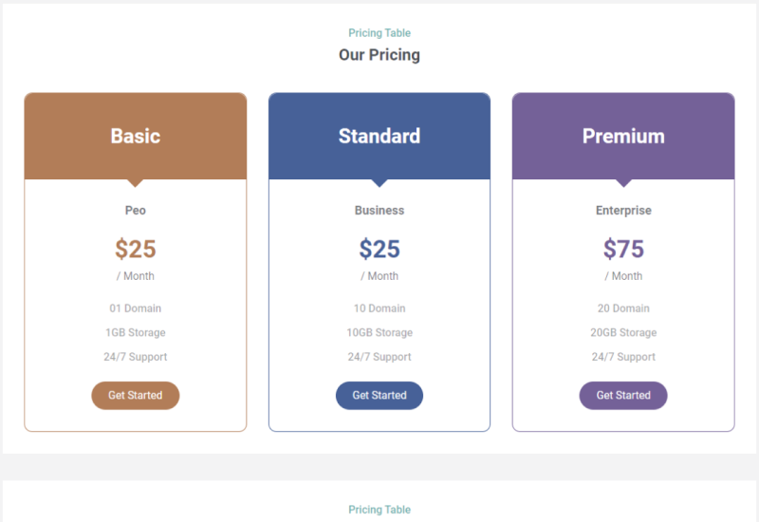Click the 01 Domain feature text
This screenshot has height=522, width=759.
point(135,308)
